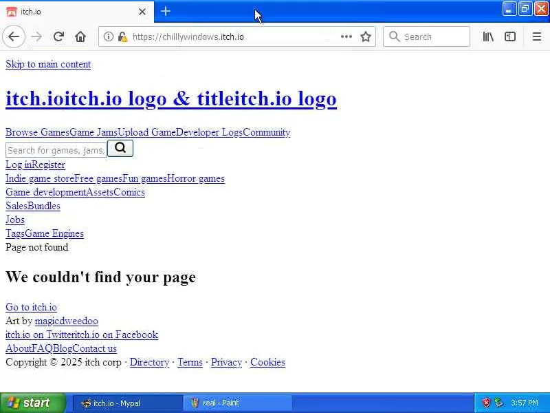Open Bundles link

coord(43,206)
